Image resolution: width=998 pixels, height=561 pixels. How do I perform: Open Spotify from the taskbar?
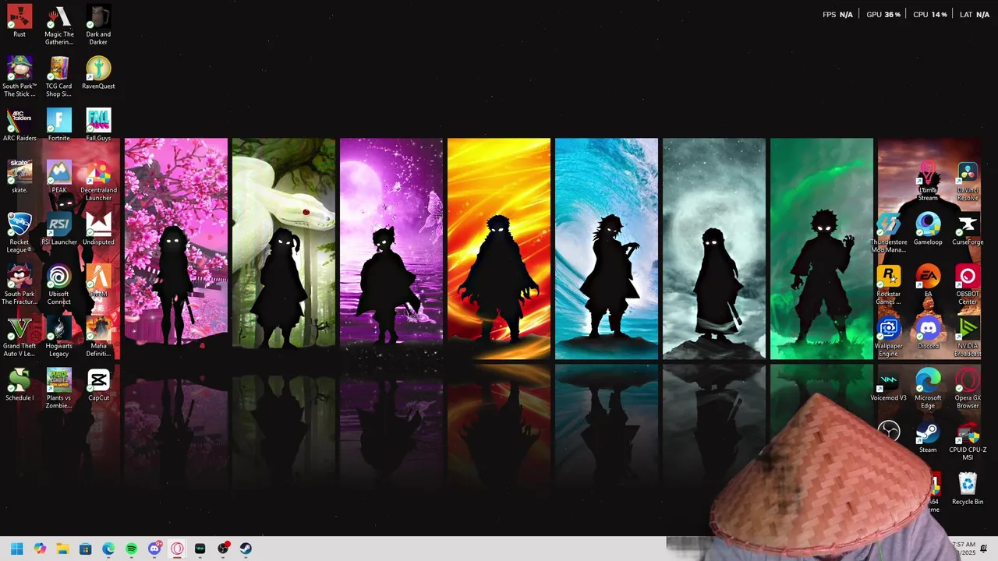tap(131, 549)
